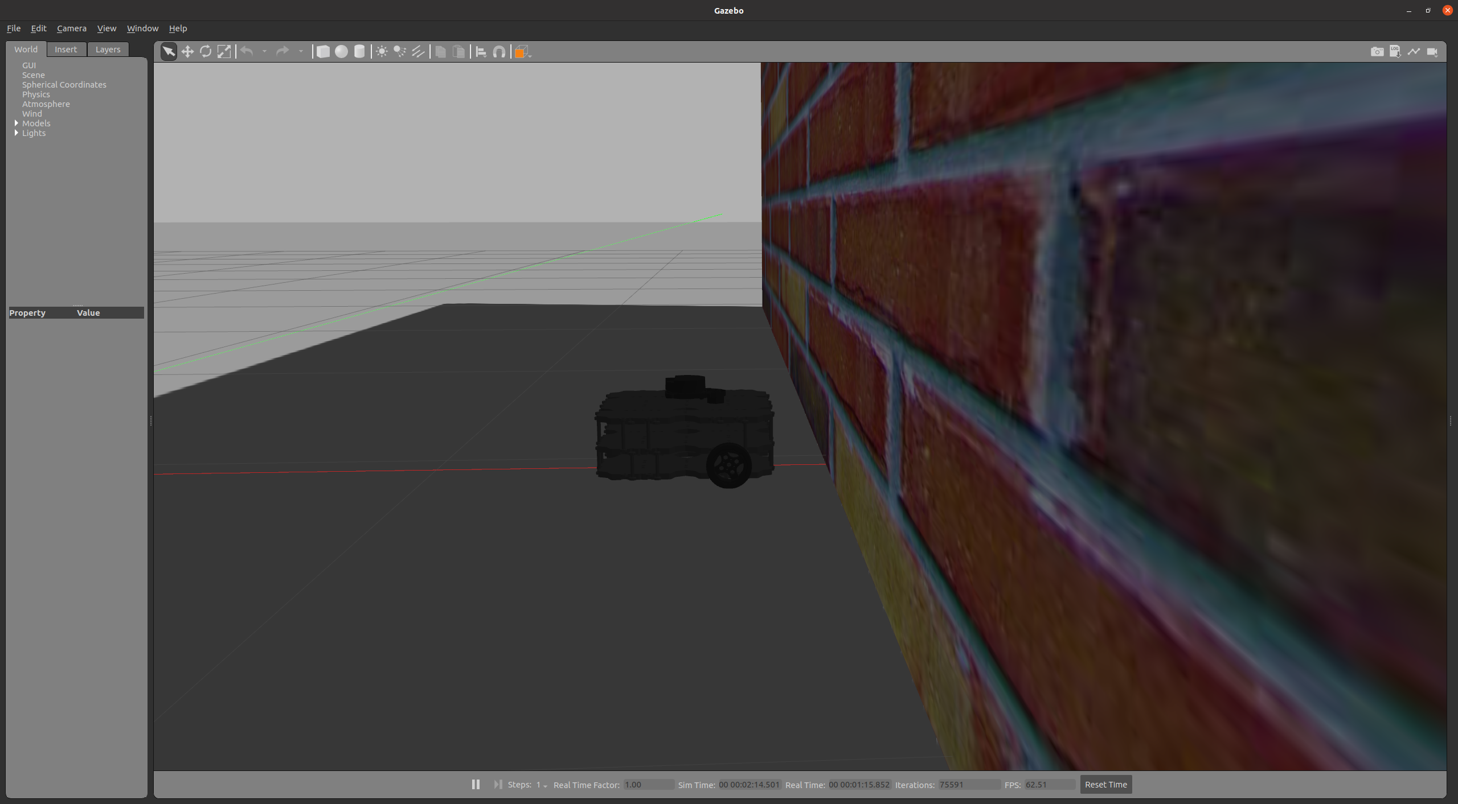Screen dimensions: 1458x804
Task: Click the Reset Time button
Action: (1105, 784)
